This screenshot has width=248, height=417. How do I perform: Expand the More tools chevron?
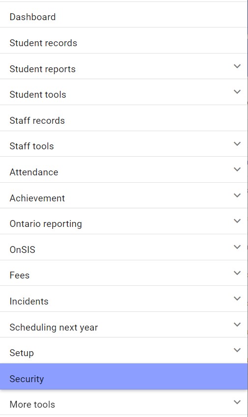click(237, 402)
